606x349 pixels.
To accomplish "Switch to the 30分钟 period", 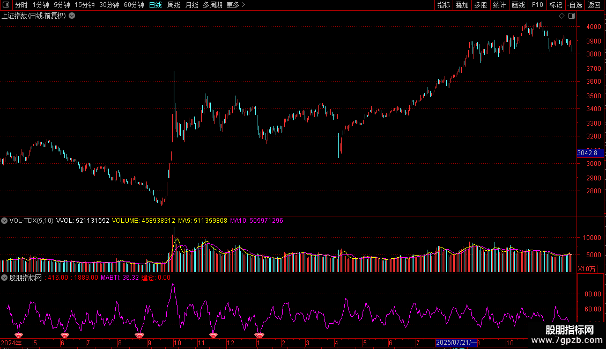I will click(x=109, y=5).
